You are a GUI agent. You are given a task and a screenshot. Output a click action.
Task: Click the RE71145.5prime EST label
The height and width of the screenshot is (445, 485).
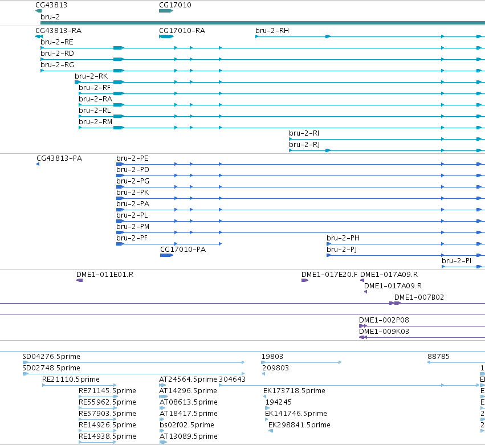click(107, 391)
